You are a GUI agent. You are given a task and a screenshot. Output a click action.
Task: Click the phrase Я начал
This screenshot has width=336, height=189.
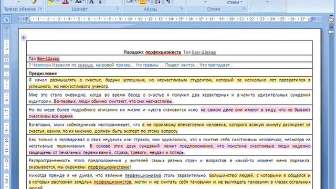click(x=38, y=80)
